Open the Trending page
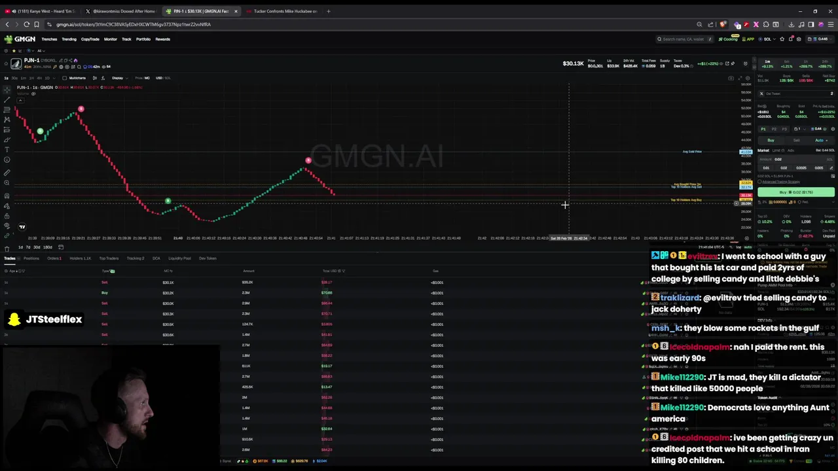The width and height of the screenshot is (838, 471). pos(69,39)
